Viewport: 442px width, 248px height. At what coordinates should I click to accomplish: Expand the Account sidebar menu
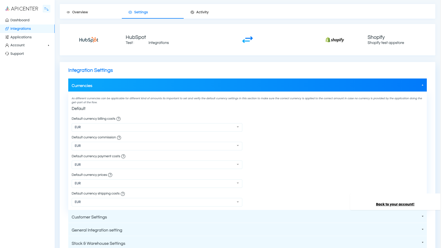(x=27, y=45)
